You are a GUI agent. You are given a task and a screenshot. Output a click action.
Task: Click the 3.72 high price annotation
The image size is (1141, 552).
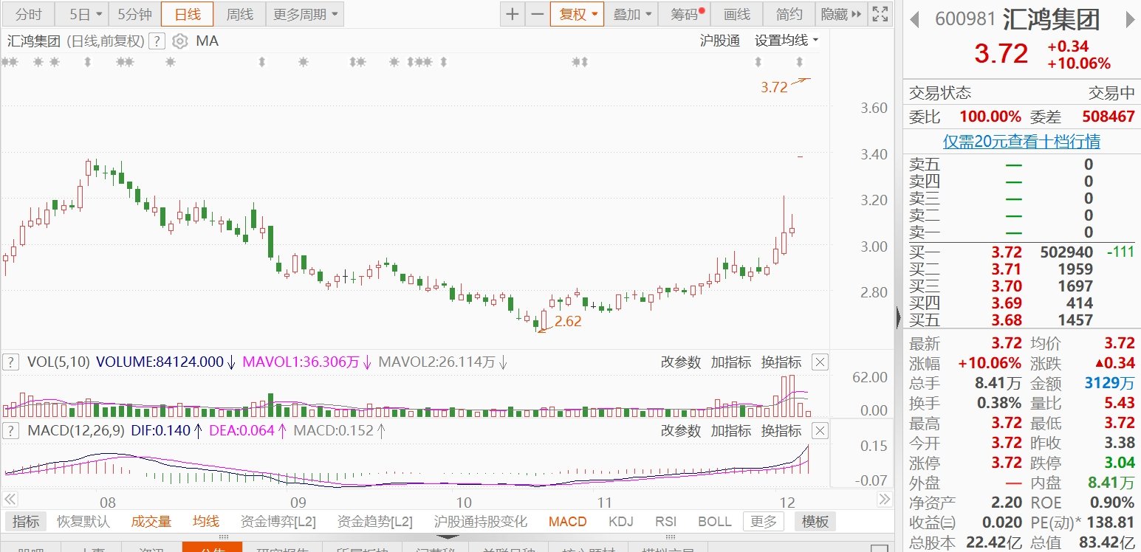tap(775, 87)
